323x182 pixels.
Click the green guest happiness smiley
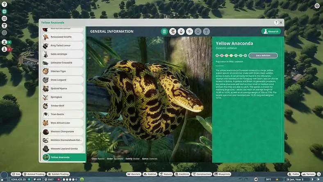pos(82,179)
